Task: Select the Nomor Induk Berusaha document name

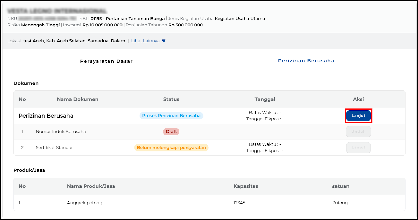Action: (61, 132)
